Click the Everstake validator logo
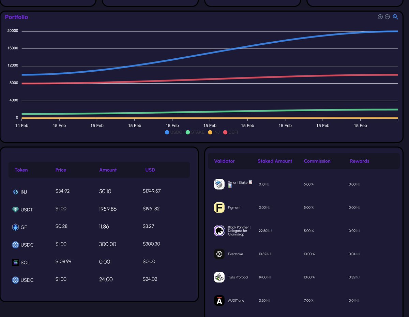Viewport: 409px width, 317px height. [219, 254]
